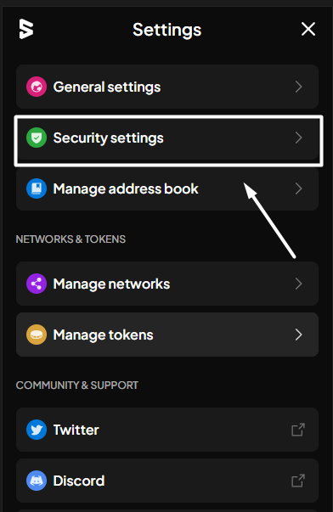Select the Manage tokens entry label
Image resolution: width=333 pixels, height=512 pixels.
pos(103,335)
